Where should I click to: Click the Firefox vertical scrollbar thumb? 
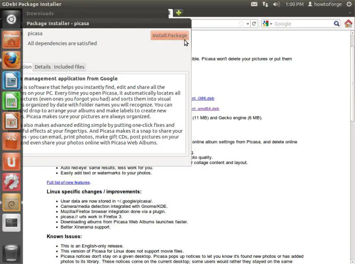(352, 84)
